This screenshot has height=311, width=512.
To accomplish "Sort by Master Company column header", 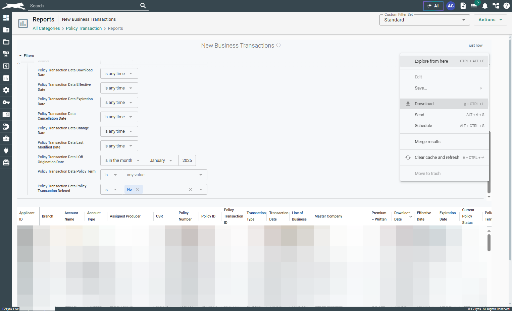I will click(328, 216).
